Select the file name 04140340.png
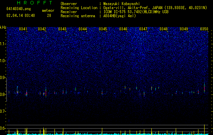Screen dimensions: 213x135 (19, 9)
